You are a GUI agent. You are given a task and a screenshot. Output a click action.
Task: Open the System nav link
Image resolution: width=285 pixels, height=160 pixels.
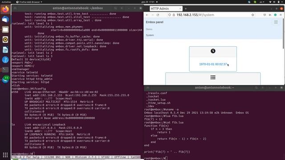tap(150, 35)
